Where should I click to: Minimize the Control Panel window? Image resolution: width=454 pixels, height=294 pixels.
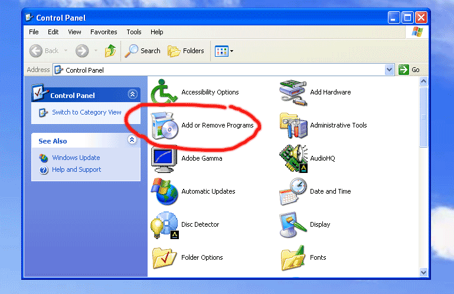pyautogui.click(x=393, y=18)
